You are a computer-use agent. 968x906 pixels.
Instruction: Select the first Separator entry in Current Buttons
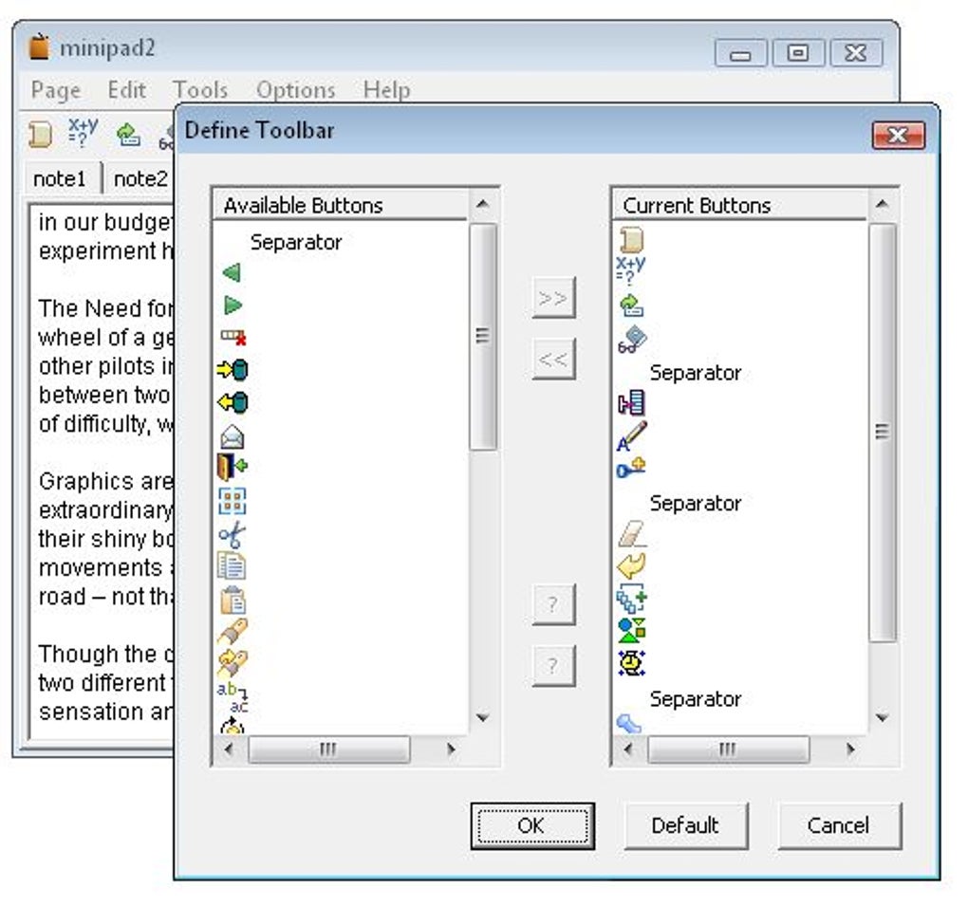tap(695, 373)
